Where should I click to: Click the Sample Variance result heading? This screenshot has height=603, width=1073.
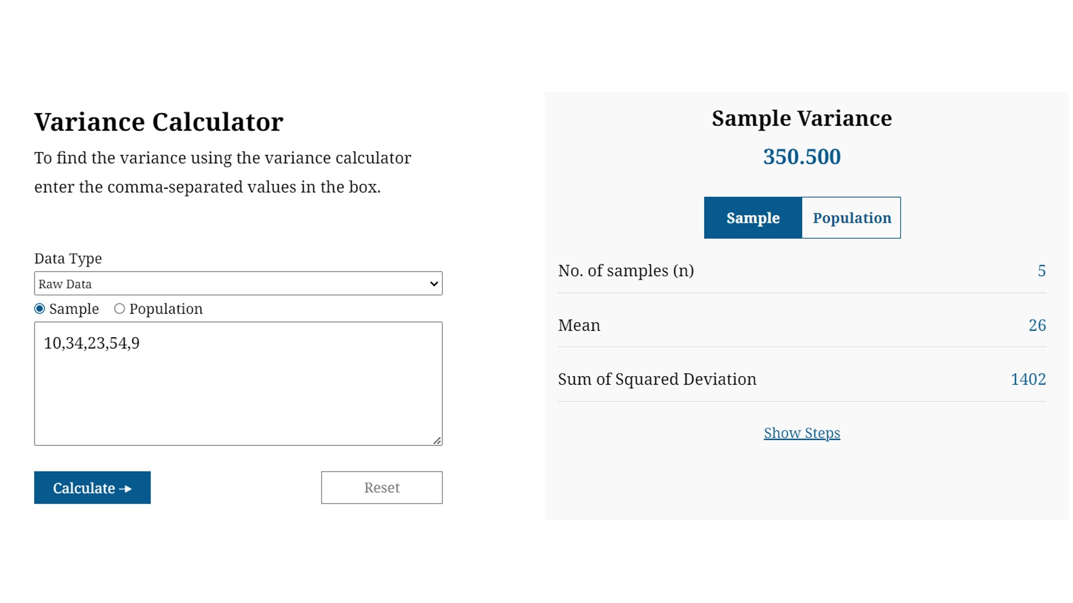(x=801, y=118)
